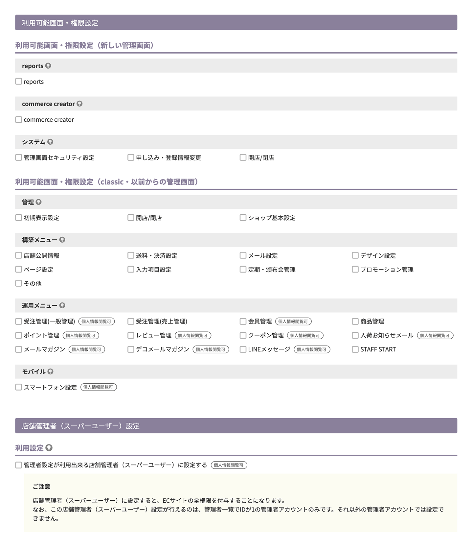Check 店舗公開情報
Screen dimensions: 473x549
click(x=19, y=255)
